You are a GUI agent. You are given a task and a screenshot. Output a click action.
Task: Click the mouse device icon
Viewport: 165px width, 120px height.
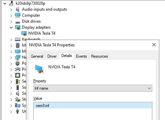18,45
